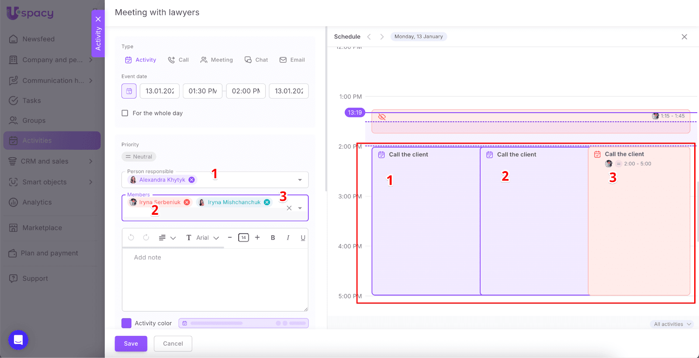Image resolution: width=699 pixels, height=358 pixels.
Task: Expand the Arial font family dropdown
Action: pyautogui.click(x=208, y=238)
